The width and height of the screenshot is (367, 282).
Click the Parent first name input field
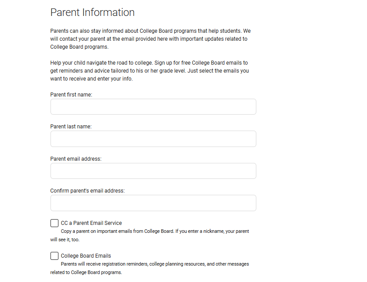click(153, 107)
